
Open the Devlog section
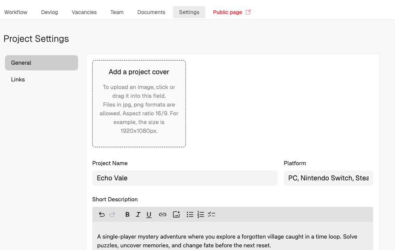click(50, 12)
